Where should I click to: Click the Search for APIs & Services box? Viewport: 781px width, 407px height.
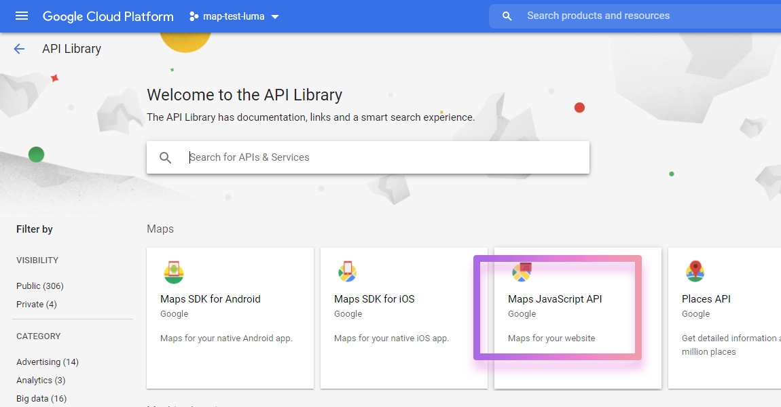tap(367, 157)
